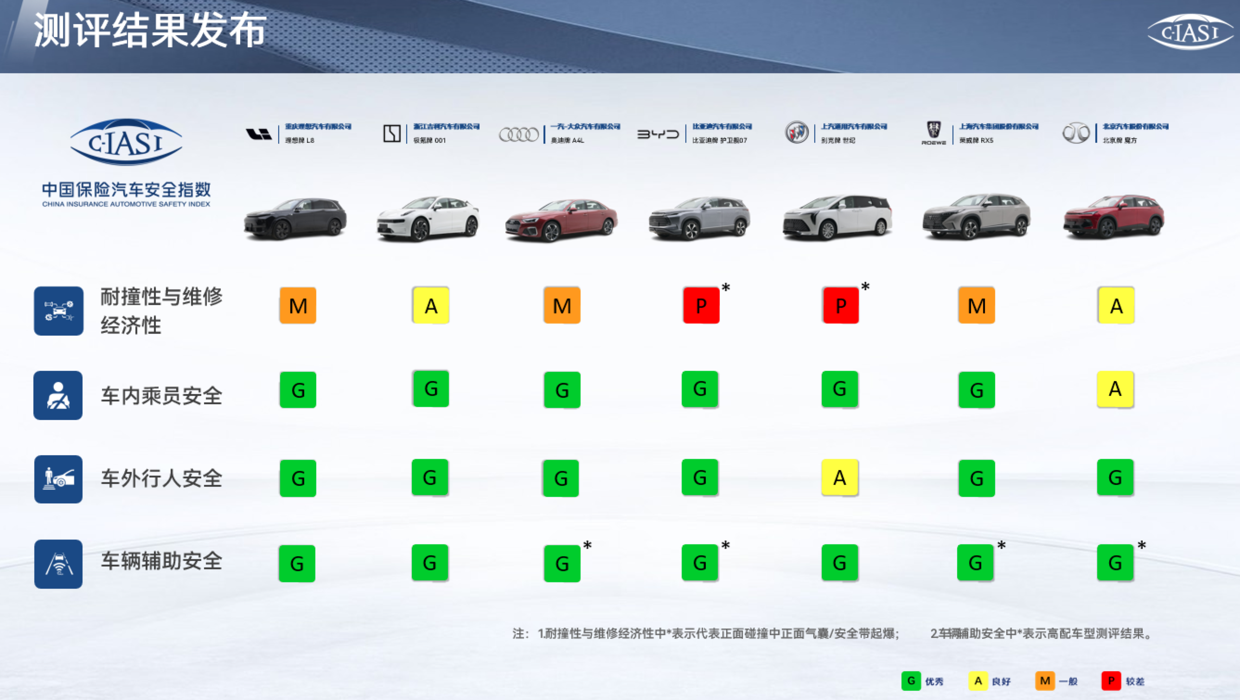Click the Audi four-rings logo
The image size is (1240, 700).
519,134
